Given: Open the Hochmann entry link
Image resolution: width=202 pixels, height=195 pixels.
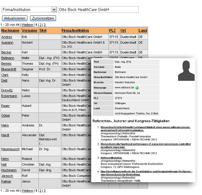Looking at the screenshot, I should coord(9,170).
